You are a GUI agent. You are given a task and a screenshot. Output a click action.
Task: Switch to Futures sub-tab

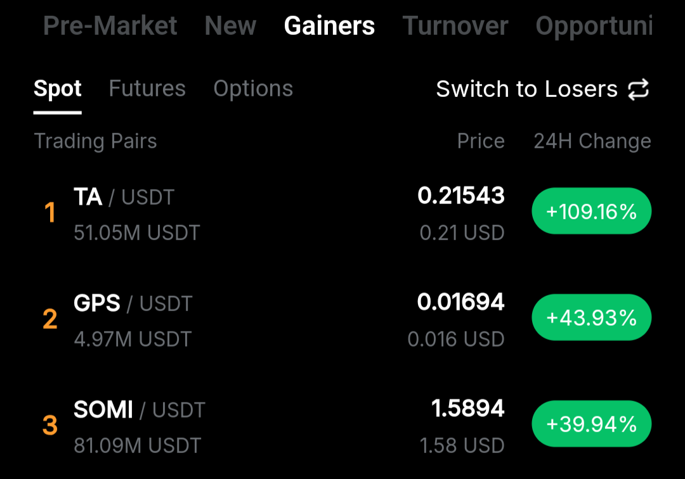147,89
